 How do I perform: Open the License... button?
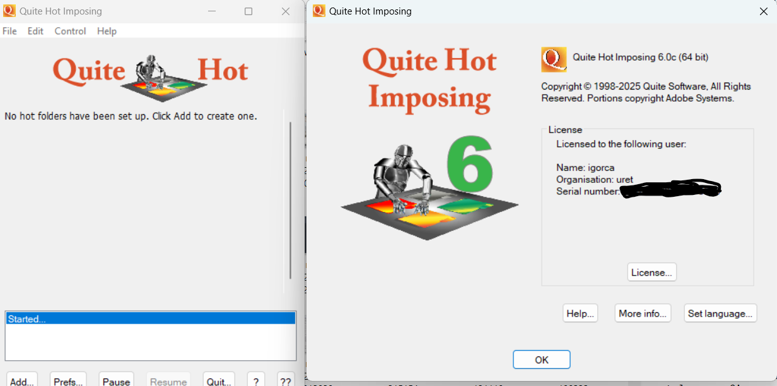[x=652, y=272]
